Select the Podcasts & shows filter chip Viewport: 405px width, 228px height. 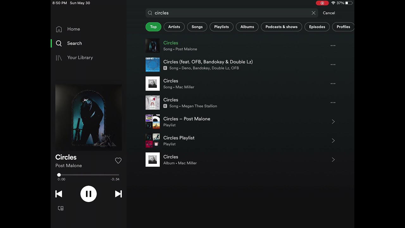point(282,27)
